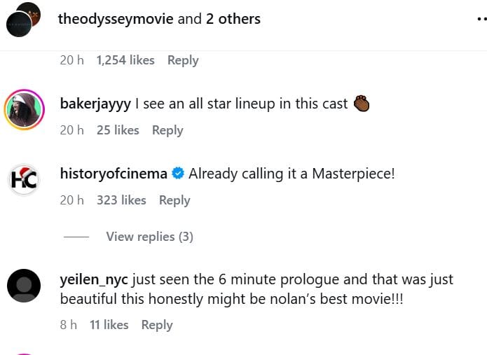Reply to bakerjayyy's comment

point(167,130)
